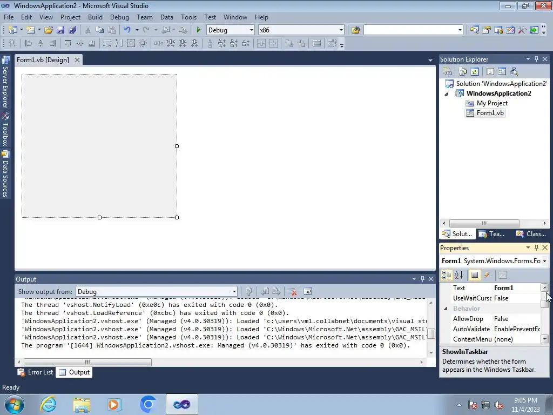The width and height of the screenshot is (553, 415).
Task: Switch to the Class View tab
Action: tap(531, 234)
